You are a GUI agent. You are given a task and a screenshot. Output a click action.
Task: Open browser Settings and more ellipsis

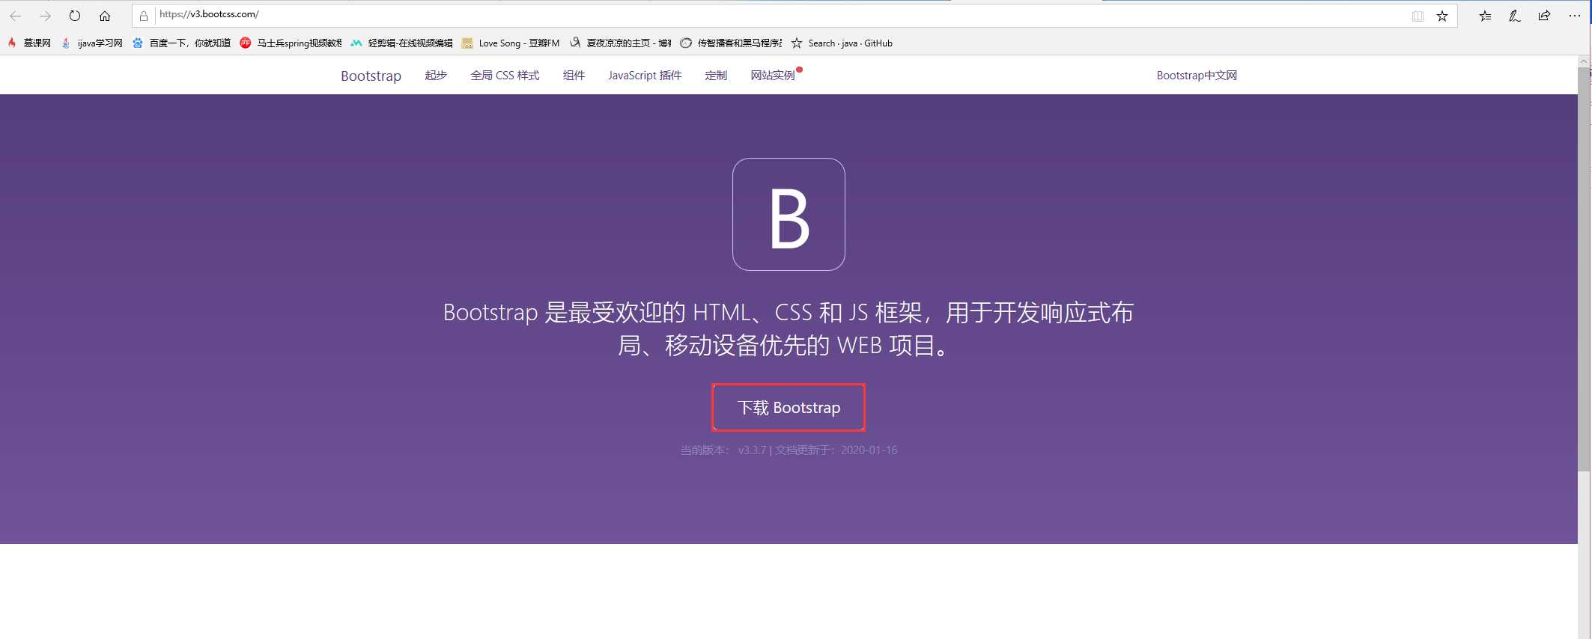tap(1574, 16)
